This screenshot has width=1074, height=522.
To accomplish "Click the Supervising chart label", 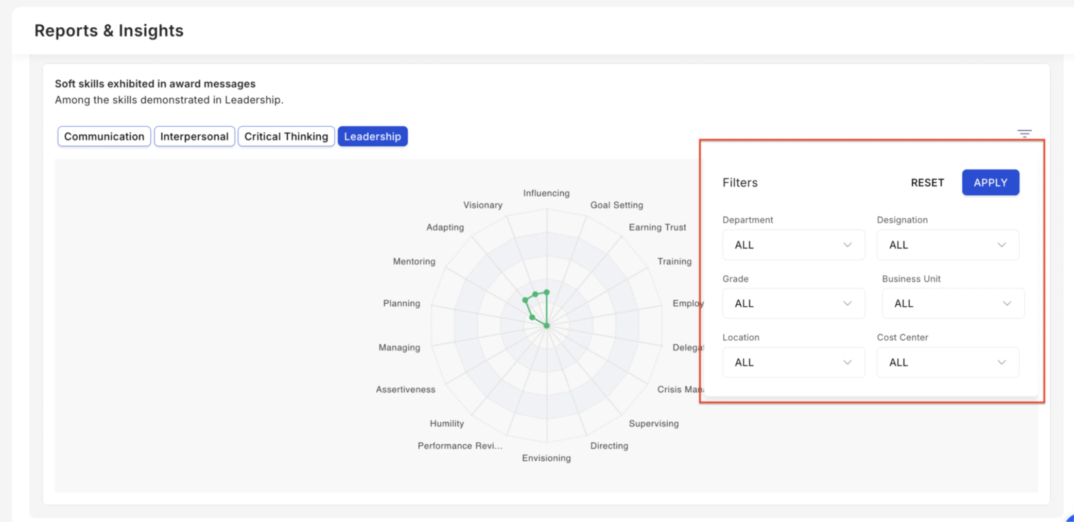I will pyautogui.click(x=653, y=424).
